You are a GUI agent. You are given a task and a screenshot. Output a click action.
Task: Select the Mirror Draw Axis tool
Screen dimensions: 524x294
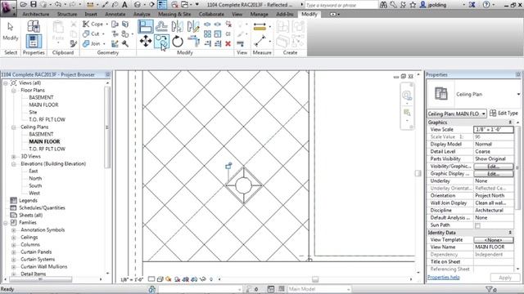(x=193, y=26)
